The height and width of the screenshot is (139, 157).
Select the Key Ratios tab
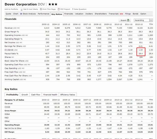(57, 14)
